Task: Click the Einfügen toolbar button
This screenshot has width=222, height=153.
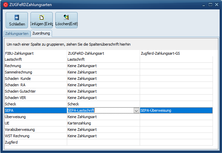Action: (42, 20)
